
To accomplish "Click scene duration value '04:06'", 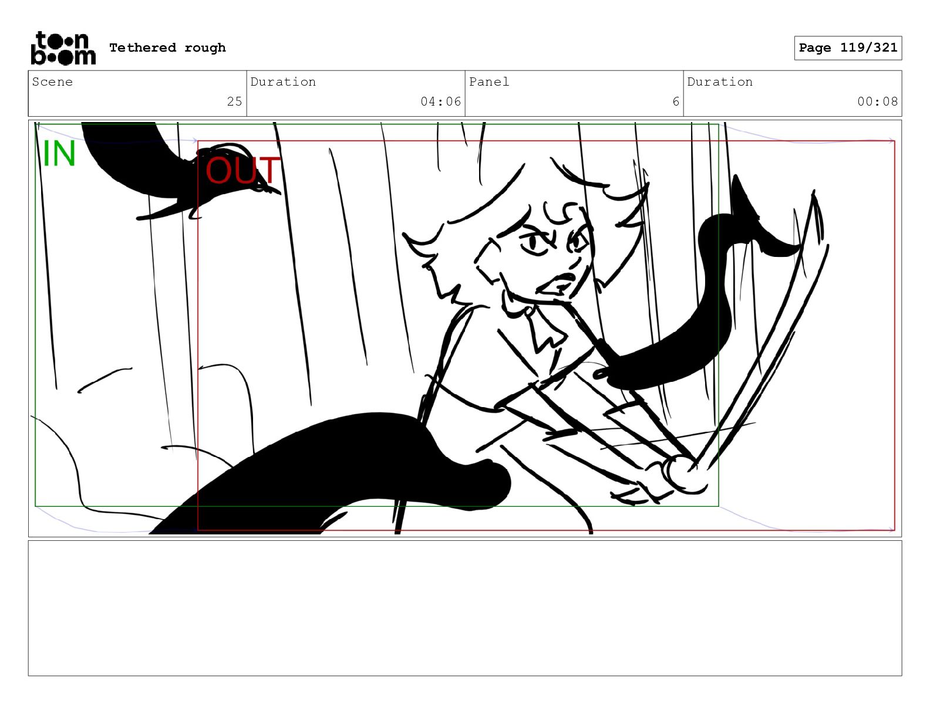I will pos(440,101).
